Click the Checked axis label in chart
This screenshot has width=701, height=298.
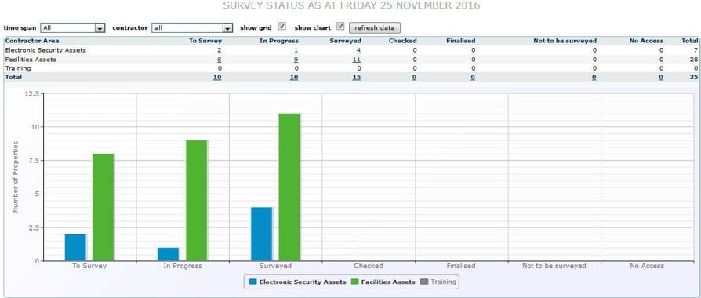coord(369,266)
